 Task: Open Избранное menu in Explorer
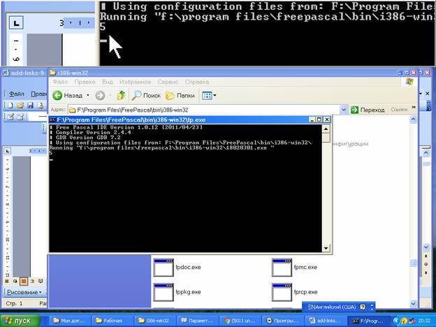(x=135, y=82)
